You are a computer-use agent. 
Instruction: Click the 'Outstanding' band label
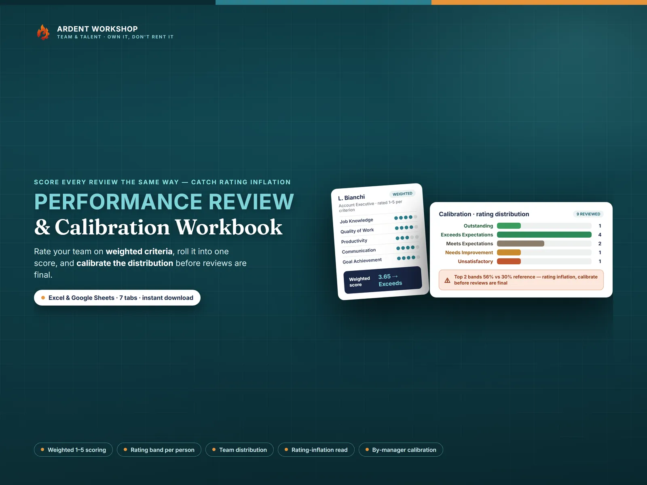pos(478,226)
